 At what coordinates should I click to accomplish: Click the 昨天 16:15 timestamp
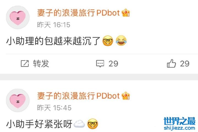[54, 25]
